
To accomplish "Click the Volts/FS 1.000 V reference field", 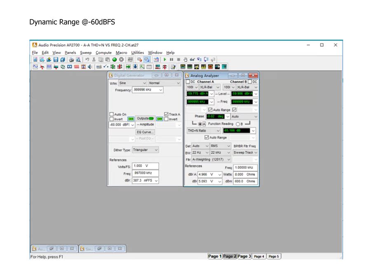I will [x=145, y=166].
